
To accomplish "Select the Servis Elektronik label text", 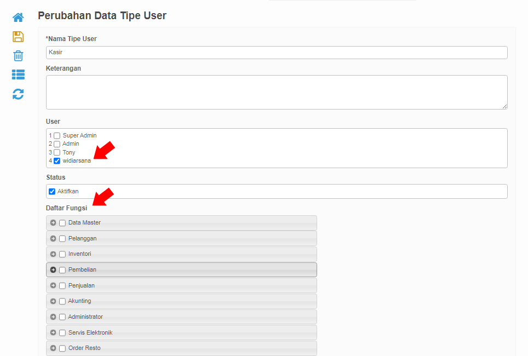I will coord(90,333).
